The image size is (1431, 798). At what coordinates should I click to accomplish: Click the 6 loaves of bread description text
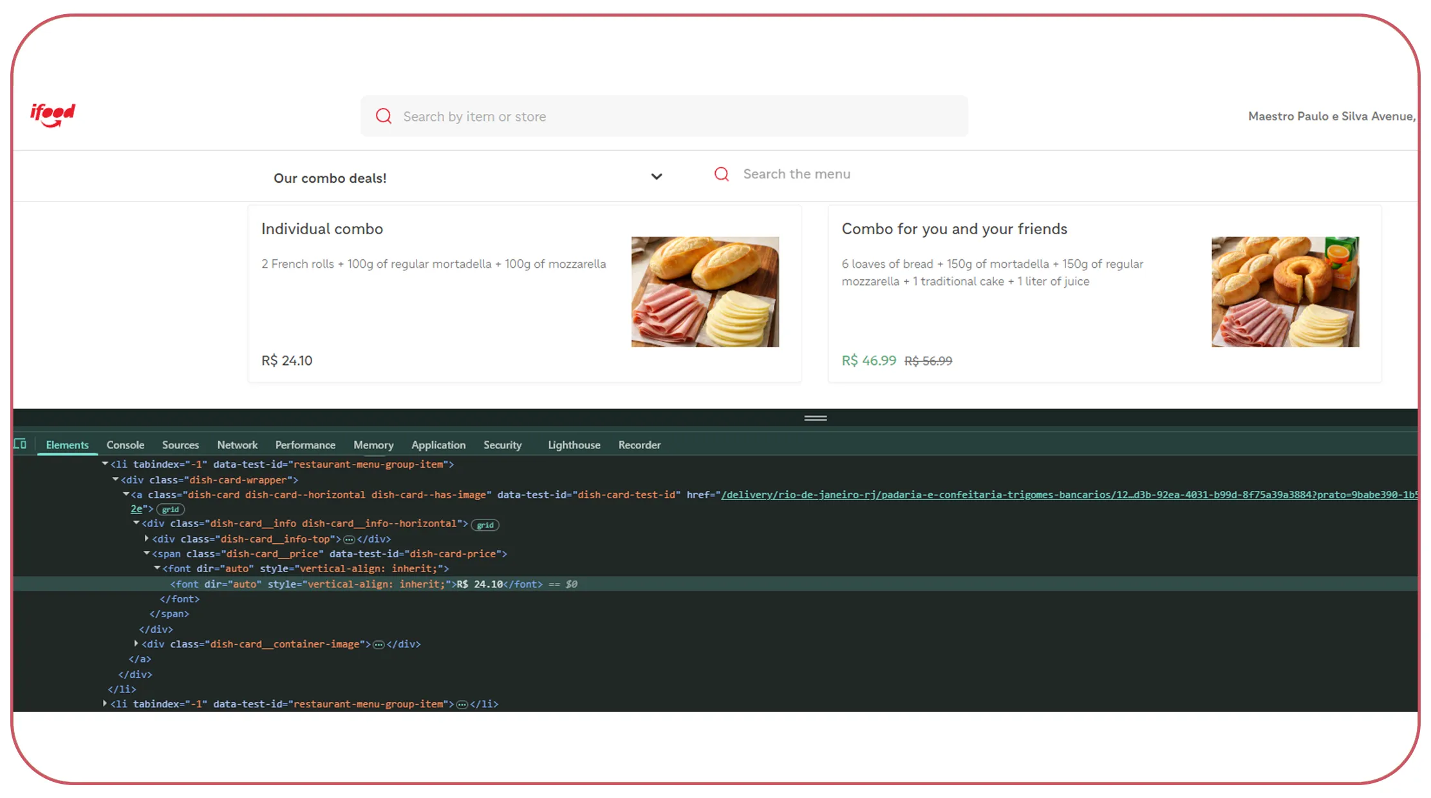[992, 272]
